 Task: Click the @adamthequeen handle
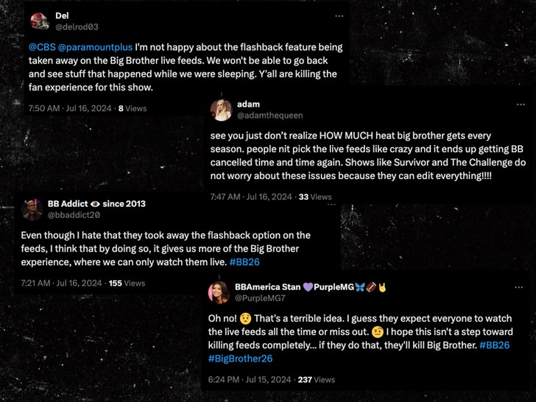click(x=269, y=116)
